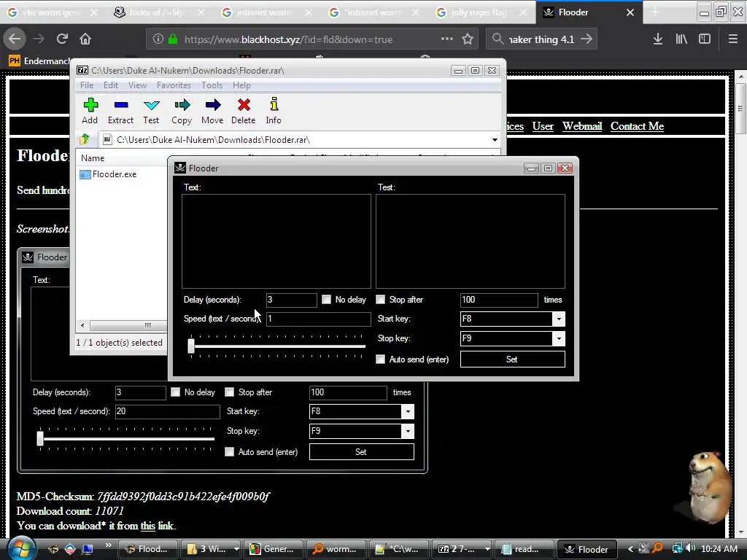Screen dimensions: 747x560
Task: Open the User link
Action: click(543, 126)
